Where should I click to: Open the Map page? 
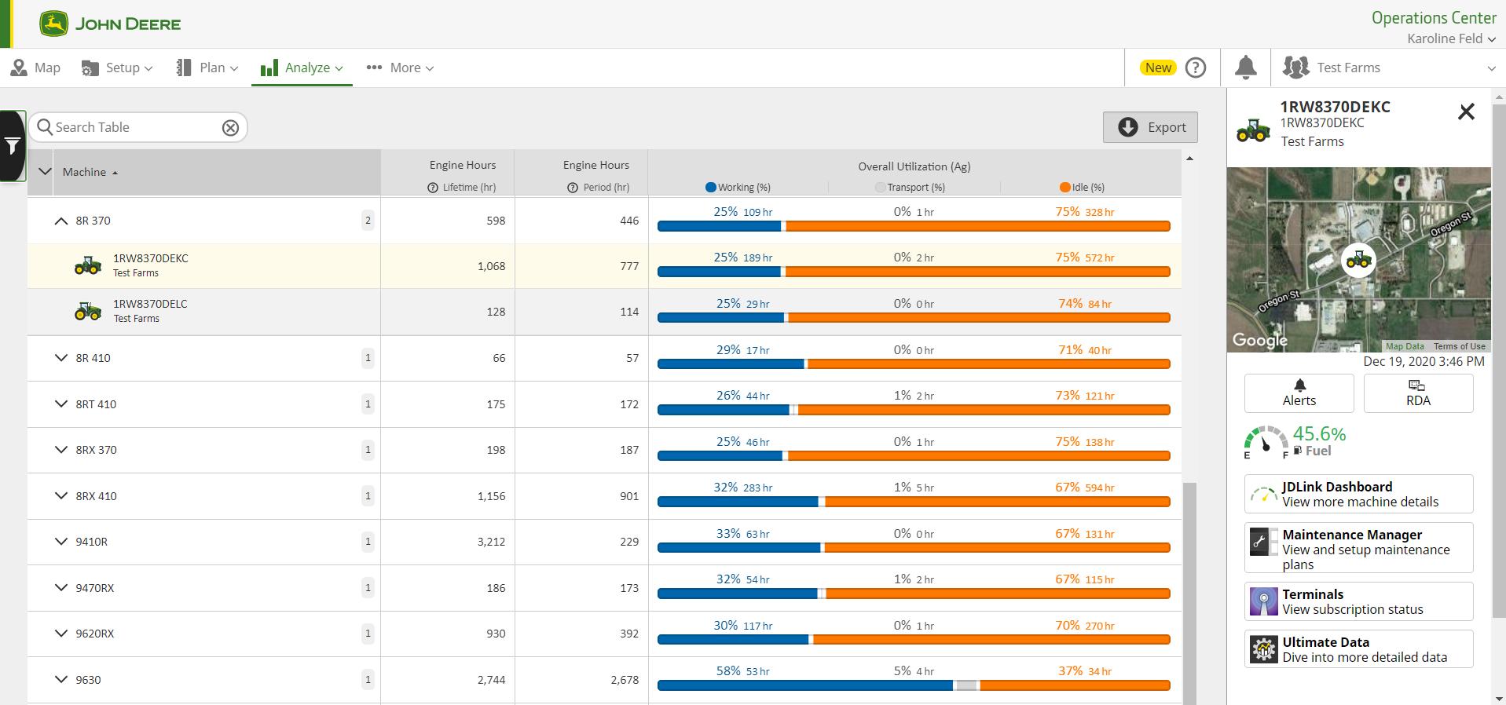tap(35, 68)
